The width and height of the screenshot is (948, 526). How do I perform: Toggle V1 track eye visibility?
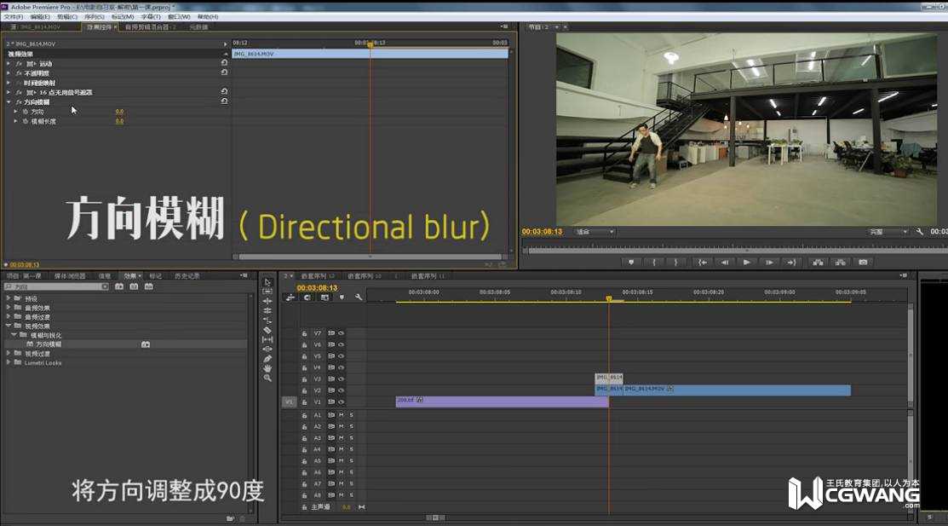[341, 402]
